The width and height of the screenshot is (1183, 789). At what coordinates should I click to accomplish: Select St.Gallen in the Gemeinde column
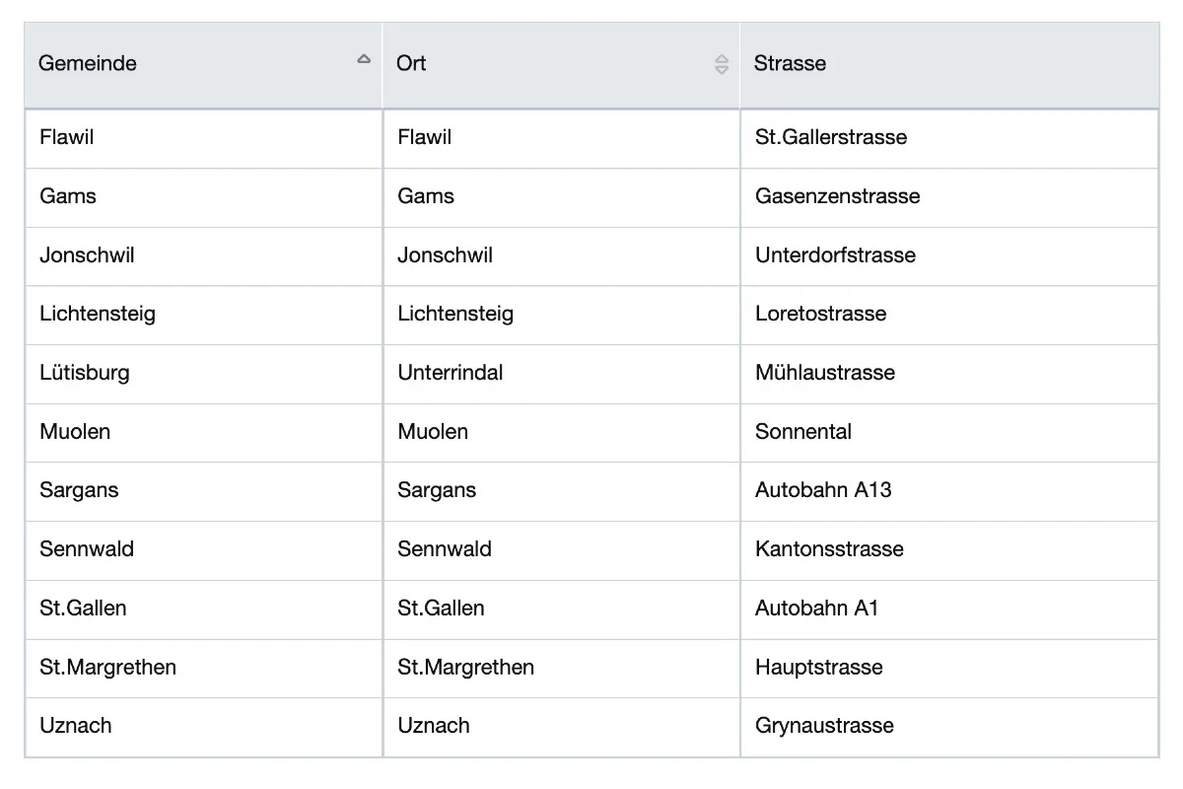point(203,610)
